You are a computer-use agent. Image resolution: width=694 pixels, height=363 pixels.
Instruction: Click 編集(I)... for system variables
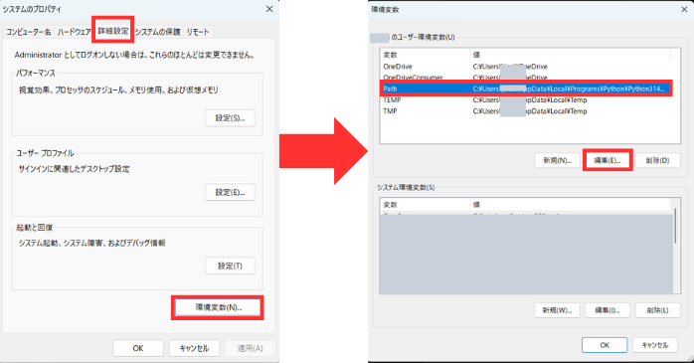(607, 310)
